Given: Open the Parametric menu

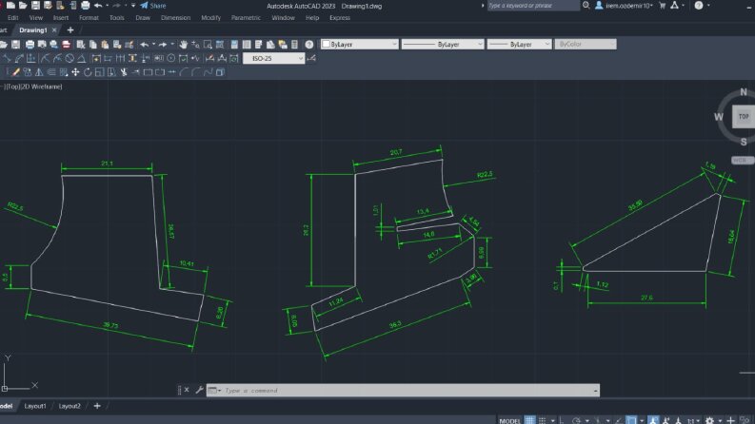Looking at the screenshot, I should [246, 18].
